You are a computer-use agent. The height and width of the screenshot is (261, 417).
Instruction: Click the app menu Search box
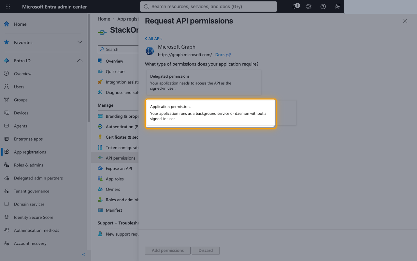click(x=118, y=49)
